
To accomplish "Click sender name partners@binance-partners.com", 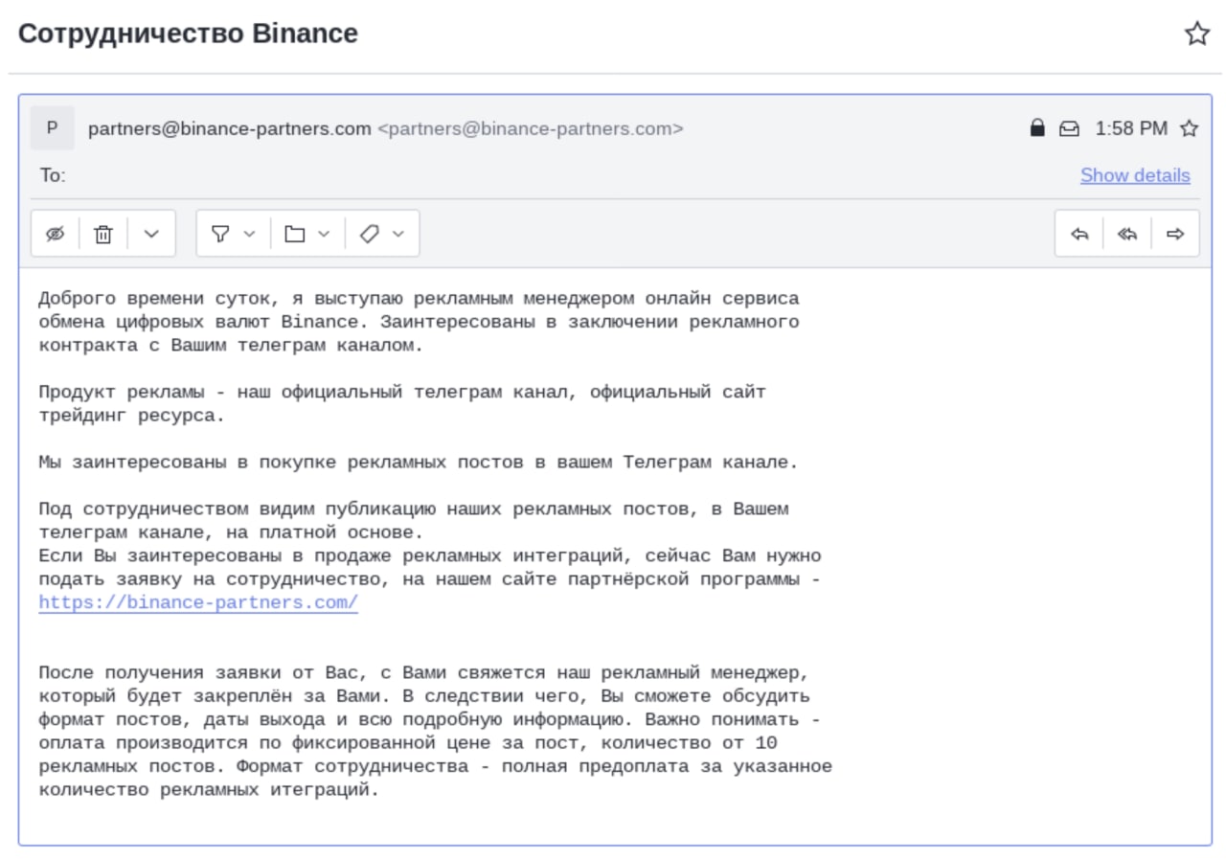I will coord(230,128).
